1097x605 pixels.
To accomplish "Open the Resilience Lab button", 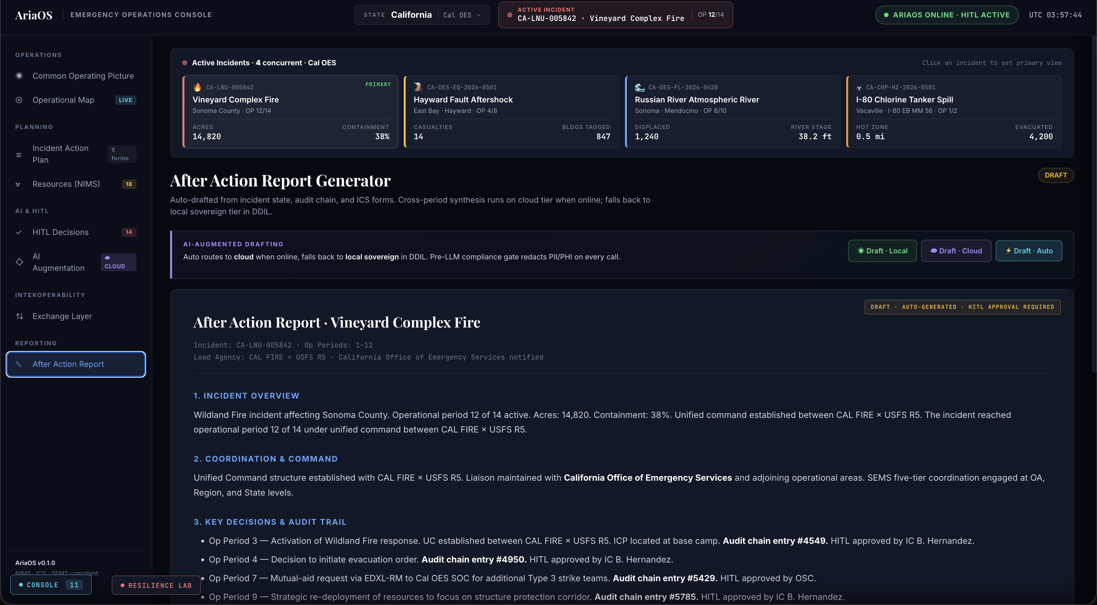I will coord(156,585).
